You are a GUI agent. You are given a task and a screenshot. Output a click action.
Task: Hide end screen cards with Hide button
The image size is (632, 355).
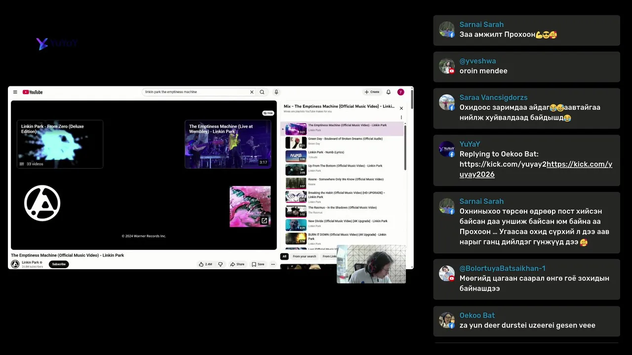(x=268, y=113)
